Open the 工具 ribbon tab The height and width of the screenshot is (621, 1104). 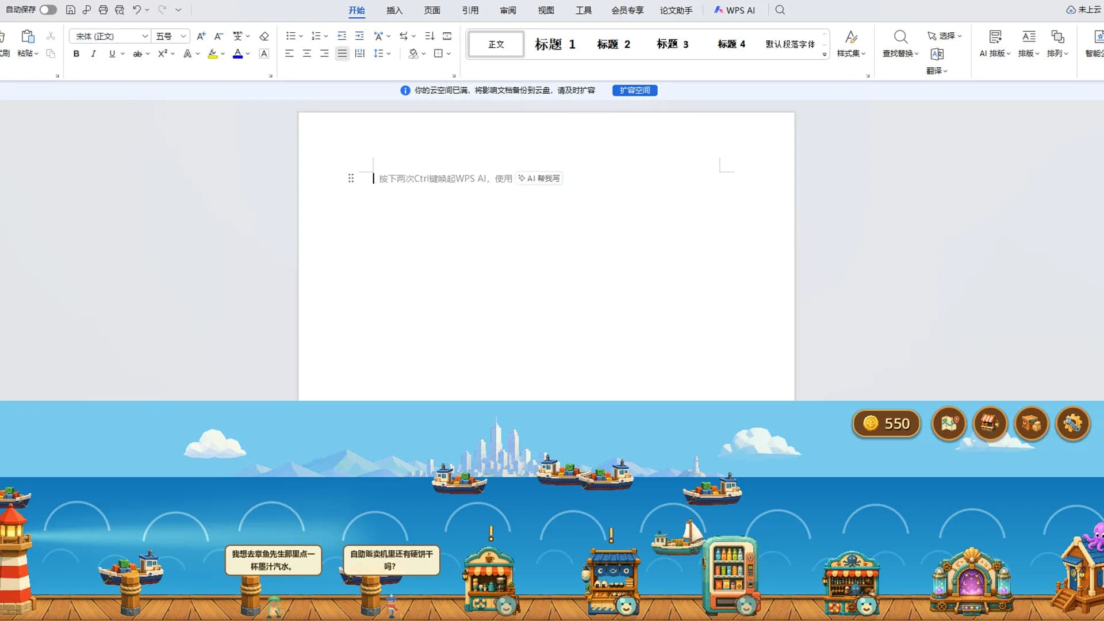pos(584,10)
